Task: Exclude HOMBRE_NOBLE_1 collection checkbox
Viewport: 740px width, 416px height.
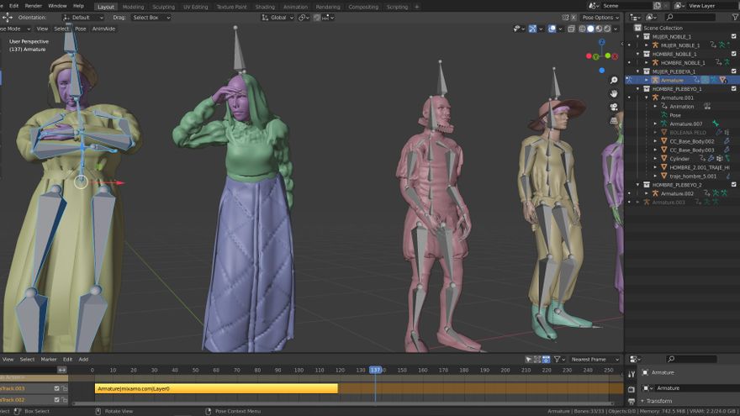Action: point(734,54)
